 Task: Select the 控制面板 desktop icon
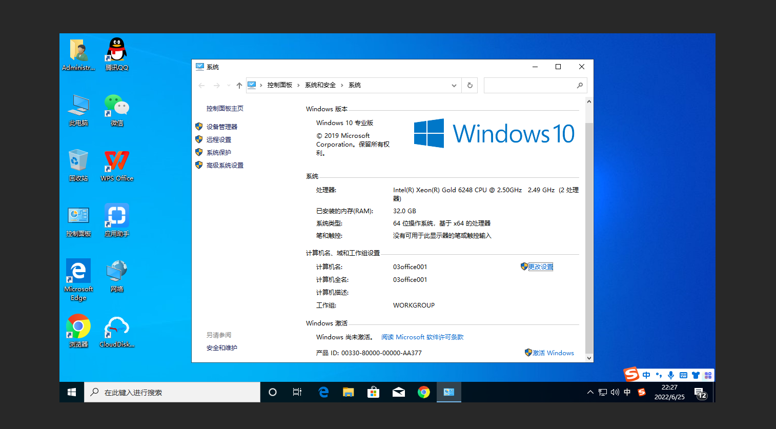[x=78, y=221]
